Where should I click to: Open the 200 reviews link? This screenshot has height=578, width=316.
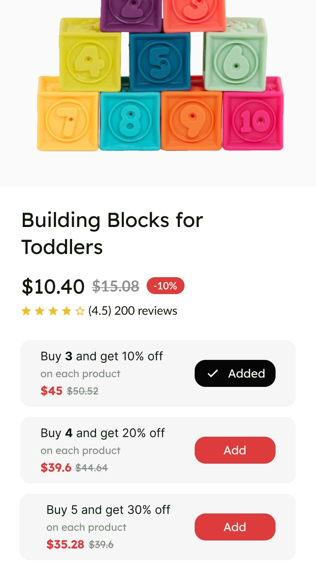(x=146, y=311)
